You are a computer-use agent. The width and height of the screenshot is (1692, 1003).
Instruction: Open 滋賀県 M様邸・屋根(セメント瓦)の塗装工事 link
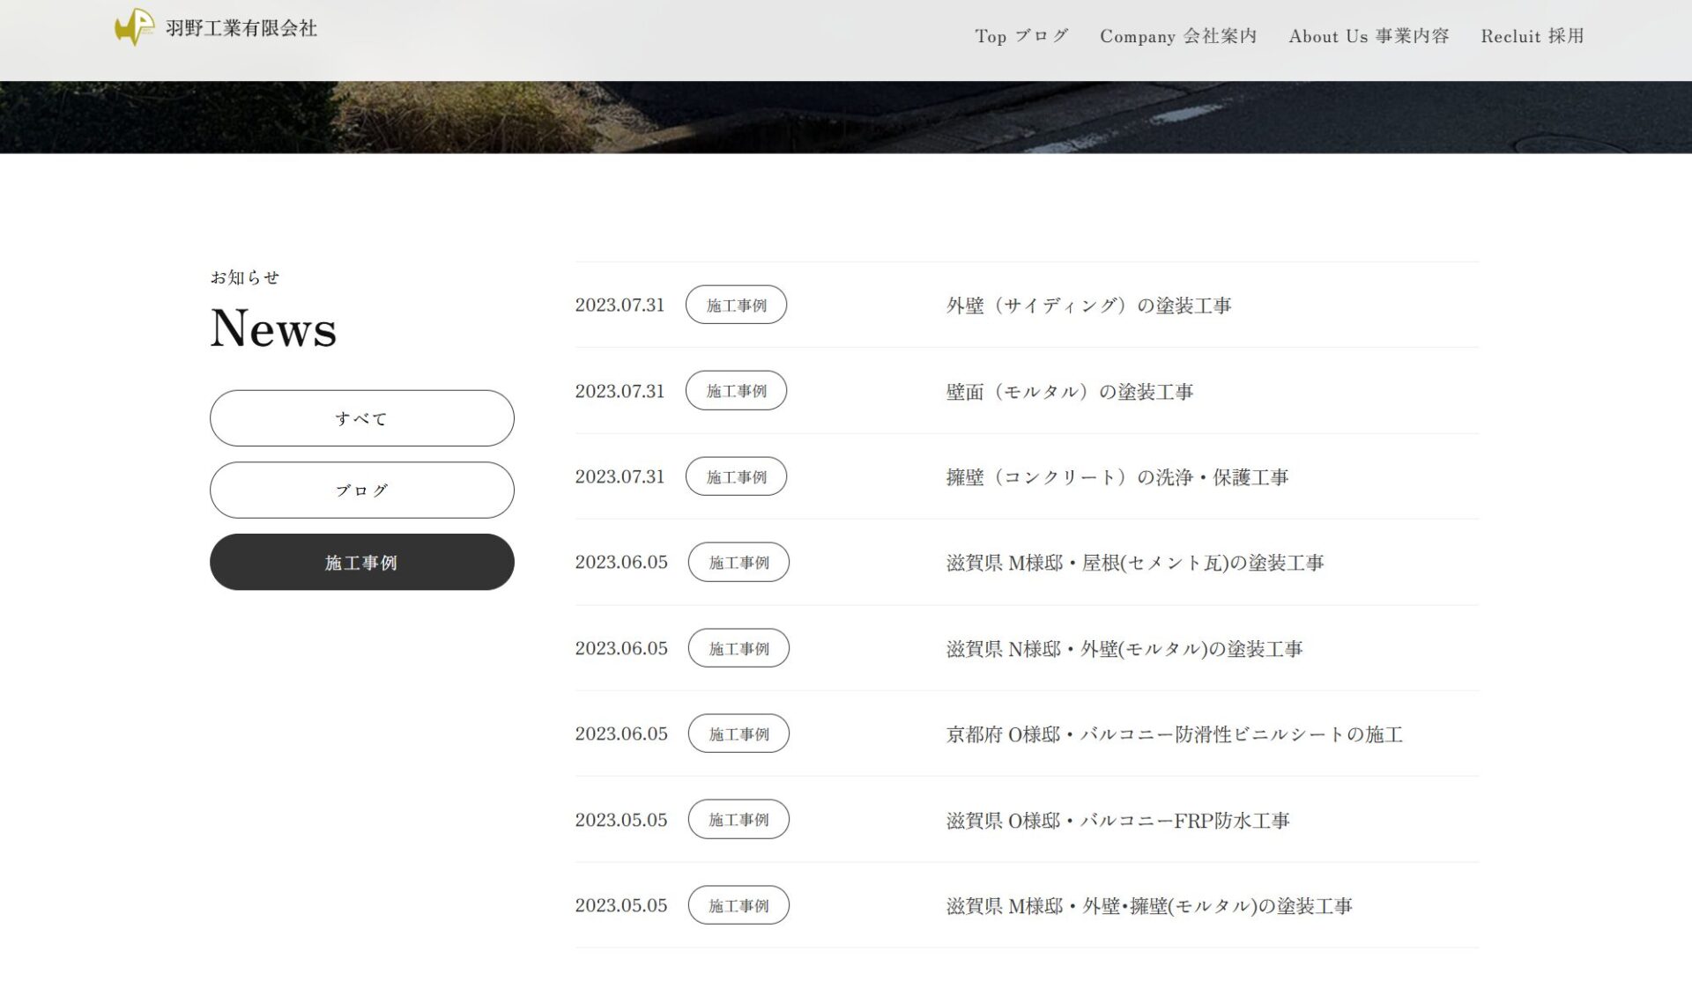coord(1134,563)
